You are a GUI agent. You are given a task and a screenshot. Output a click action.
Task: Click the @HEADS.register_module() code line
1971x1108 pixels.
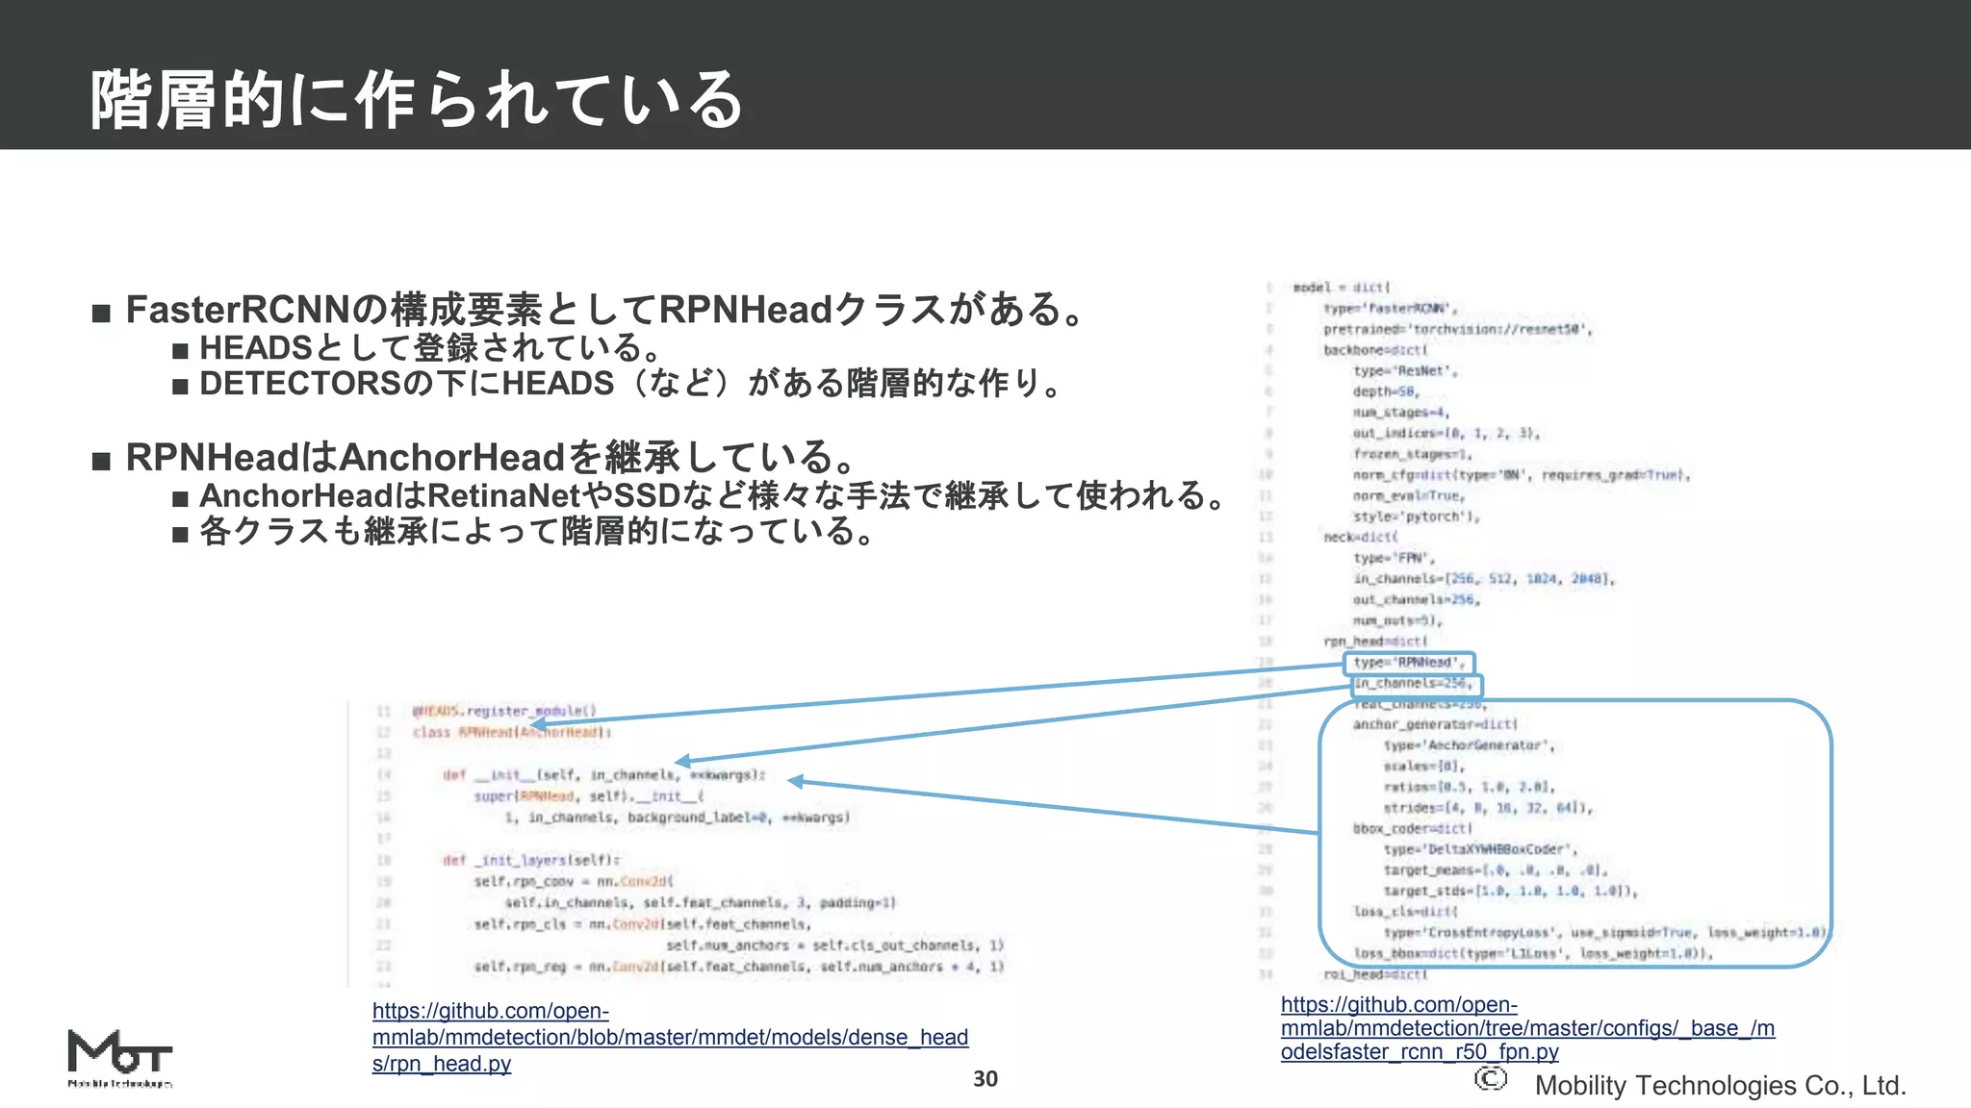click(504, 711)
